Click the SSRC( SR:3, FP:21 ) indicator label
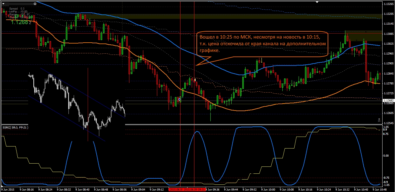The width and height of the screenshot is (395, 192). (15, 127)
